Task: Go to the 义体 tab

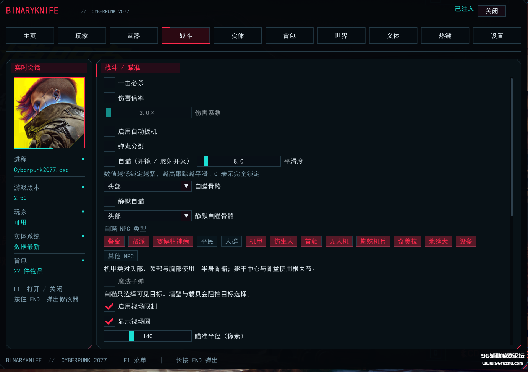Action: (393, 36)
